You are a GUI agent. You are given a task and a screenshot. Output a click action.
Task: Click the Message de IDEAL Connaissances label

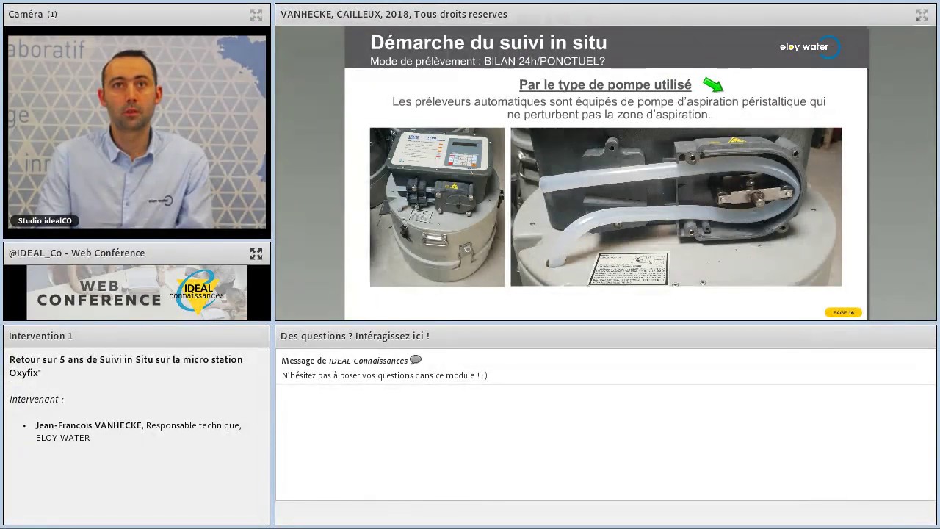pyautogui.click(x=344, y=361)
